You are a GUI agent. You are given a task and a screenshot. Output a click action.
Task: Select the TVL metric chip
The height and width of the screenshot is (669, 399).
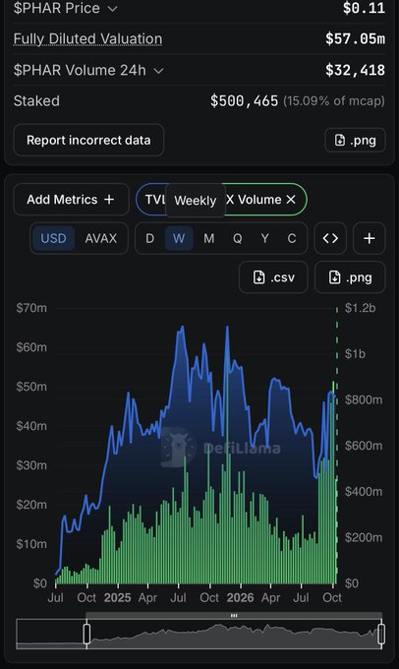pyautogui.click(x=153, y=200)
